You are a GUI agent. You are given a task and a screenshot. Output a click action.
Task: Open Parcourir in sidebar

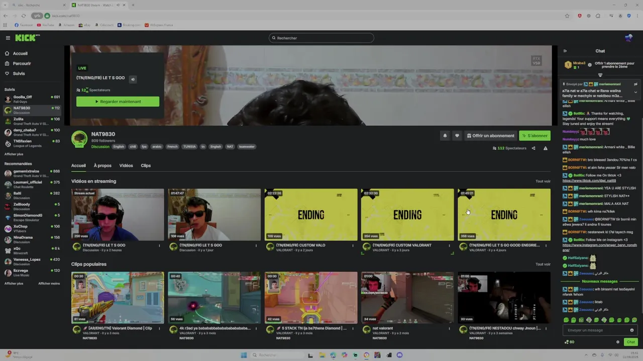[x=18, y=64]
